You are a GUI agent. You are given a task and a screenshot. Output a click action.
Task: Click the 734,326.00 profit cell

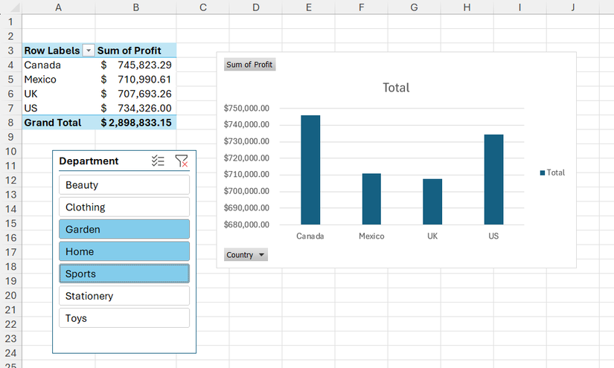coord(135,108)
